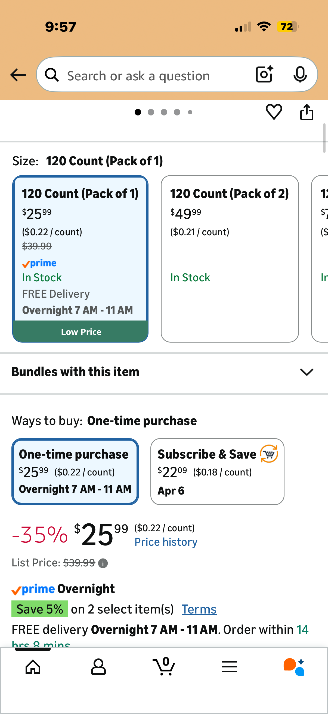Screen dimensions: 328x714
Task: Expand Bundles with this item section
Action: (164, 372)
